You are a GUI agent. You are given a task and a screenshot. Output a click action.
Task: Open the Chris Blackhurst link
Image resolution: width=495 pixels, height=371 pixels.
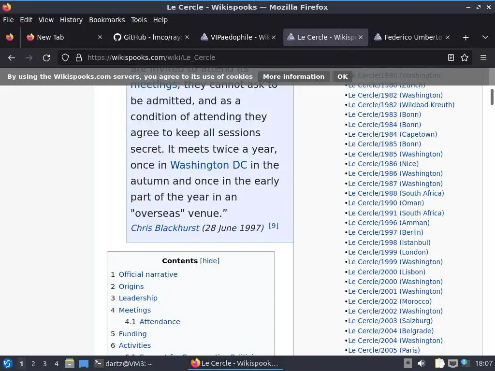click(165, 228)
